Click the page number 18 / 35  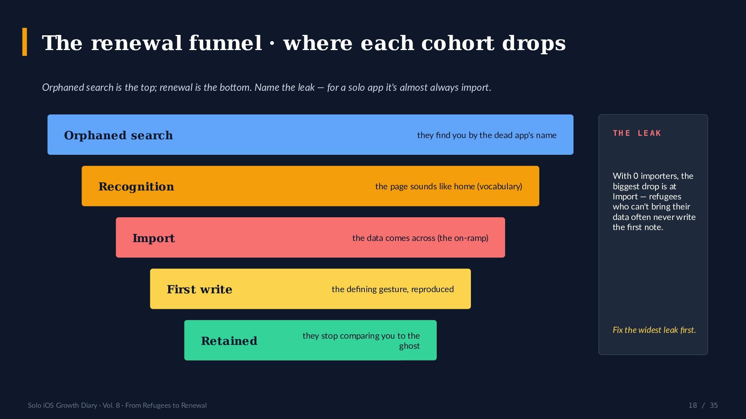coord(703,405)
